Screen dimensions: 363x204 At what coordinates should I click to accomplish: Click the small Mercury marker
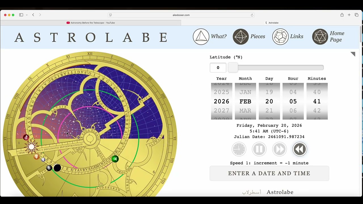coord(43,160)
